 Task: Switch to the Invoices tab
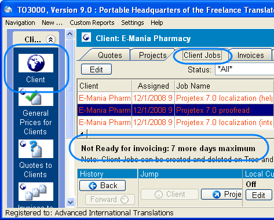250,55
